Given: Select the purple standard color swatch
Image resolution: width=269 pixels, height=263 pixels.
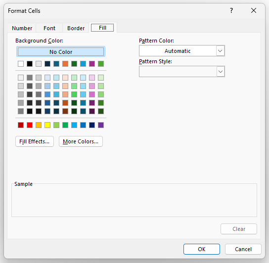Looking at the screenshot, I should 101,125.
